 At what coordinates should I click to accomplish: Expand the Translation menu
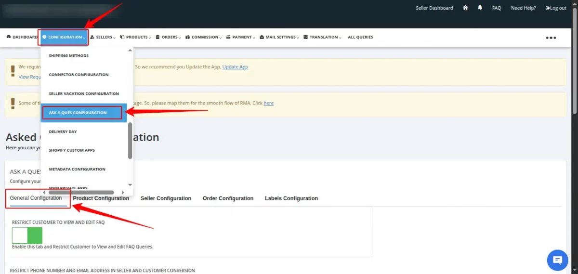point(322,37)
